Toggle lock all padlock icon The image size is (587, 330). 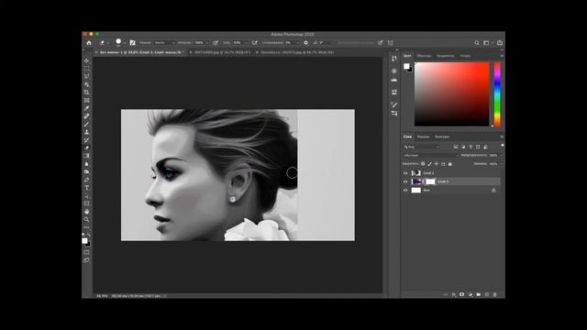click(x=450, y=164)
